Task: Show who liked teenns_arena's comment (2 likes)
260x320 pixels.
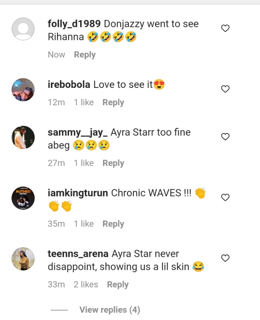Action: (86, 285)
